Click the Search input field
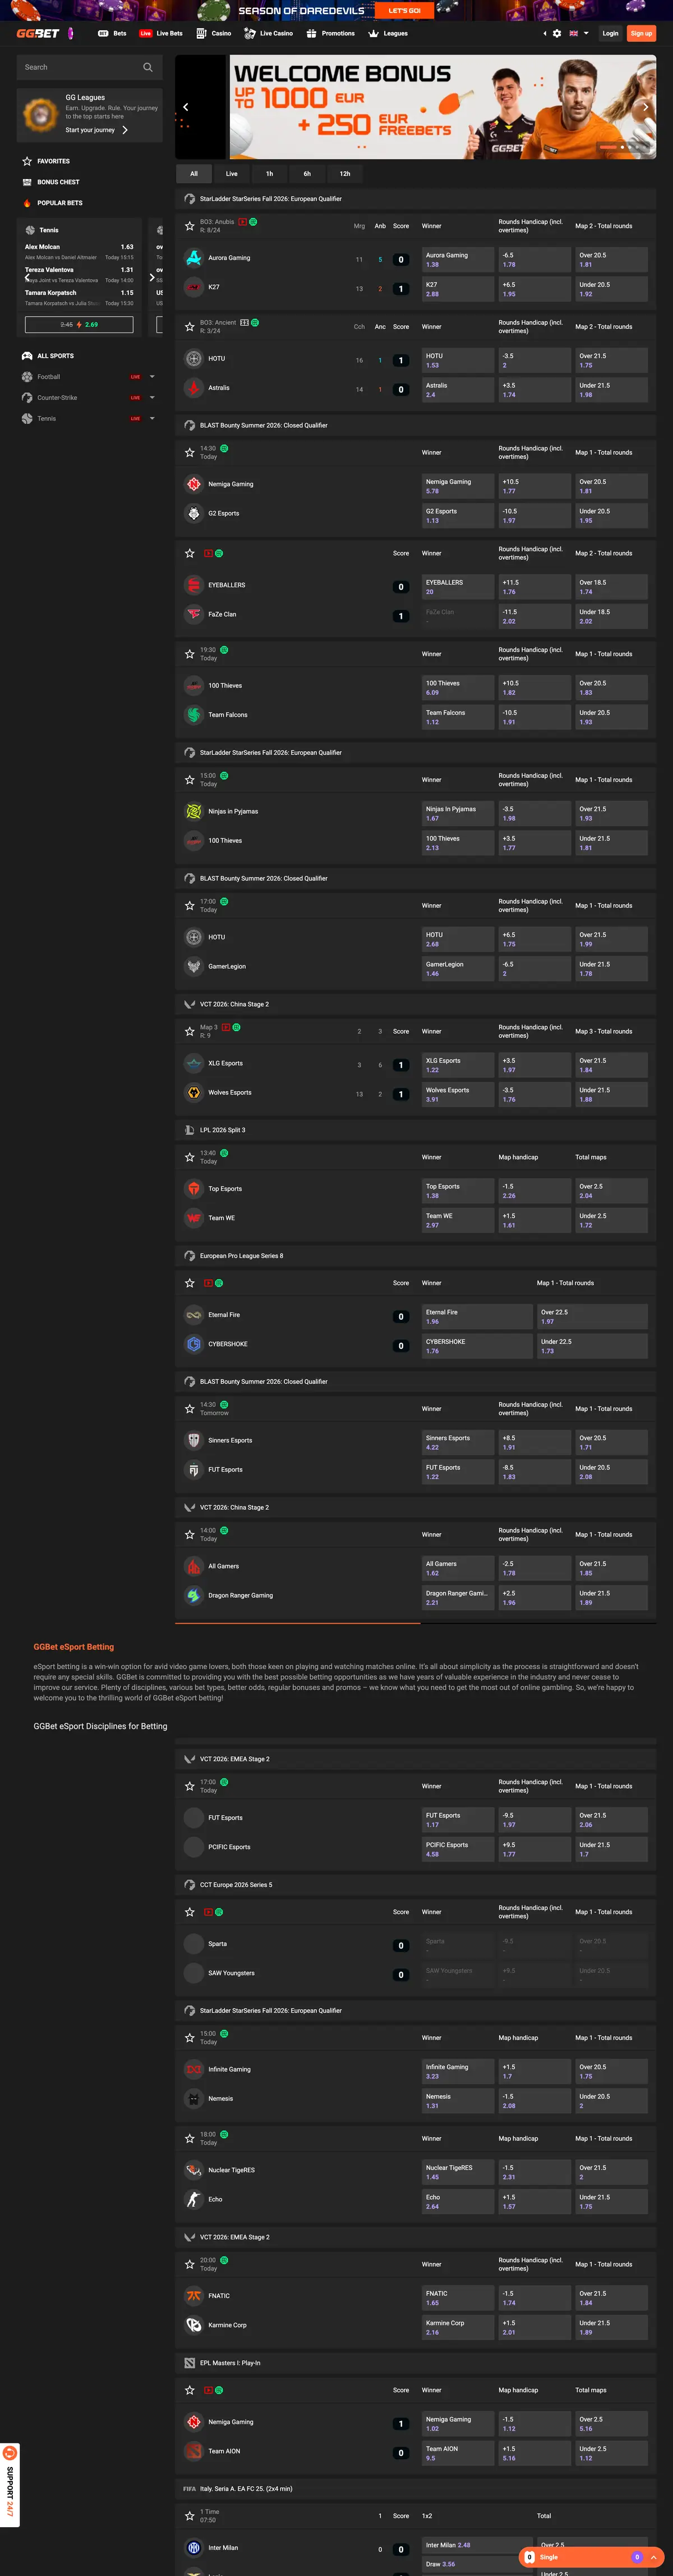Viewport: 673px width, 2576px height. [89, 67]
